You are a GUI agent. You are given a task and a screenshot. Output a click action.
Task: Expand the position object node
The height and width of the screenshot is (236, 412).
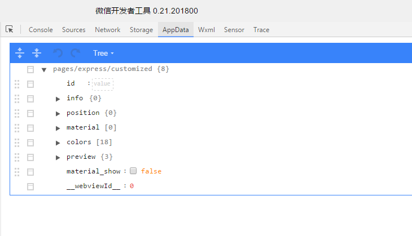tap(58, 114)
